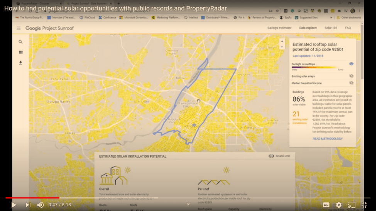Click the Google Project Sunroof logo
377x212 pixels.
tap(49, 28)
